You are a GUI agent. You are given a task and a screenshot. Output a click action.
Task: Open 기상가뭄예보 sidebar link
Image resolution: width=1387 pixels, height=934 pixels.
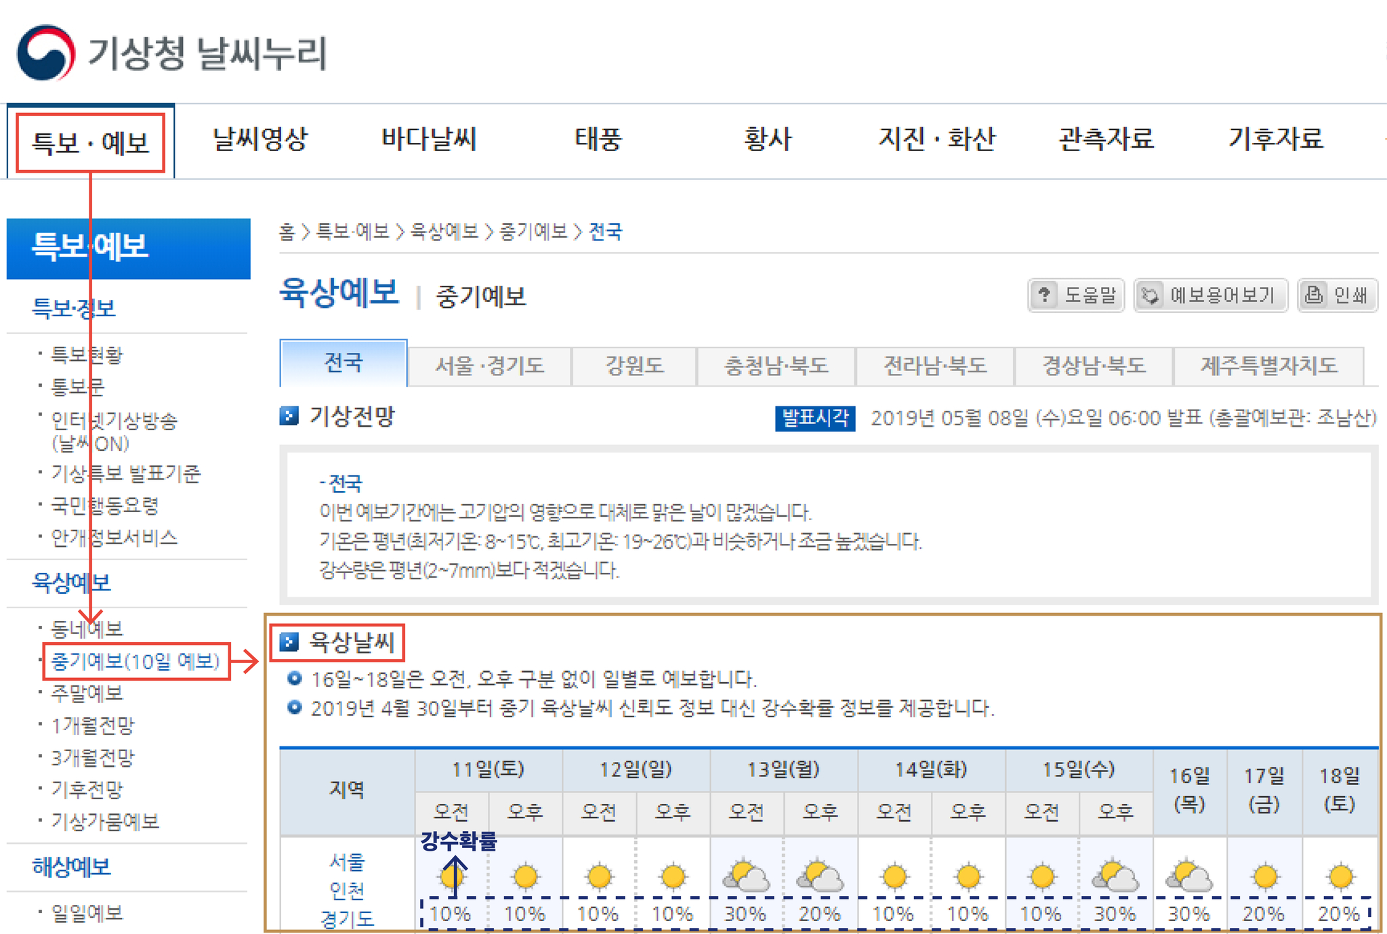pyautogui.click(x=105, y=822)
